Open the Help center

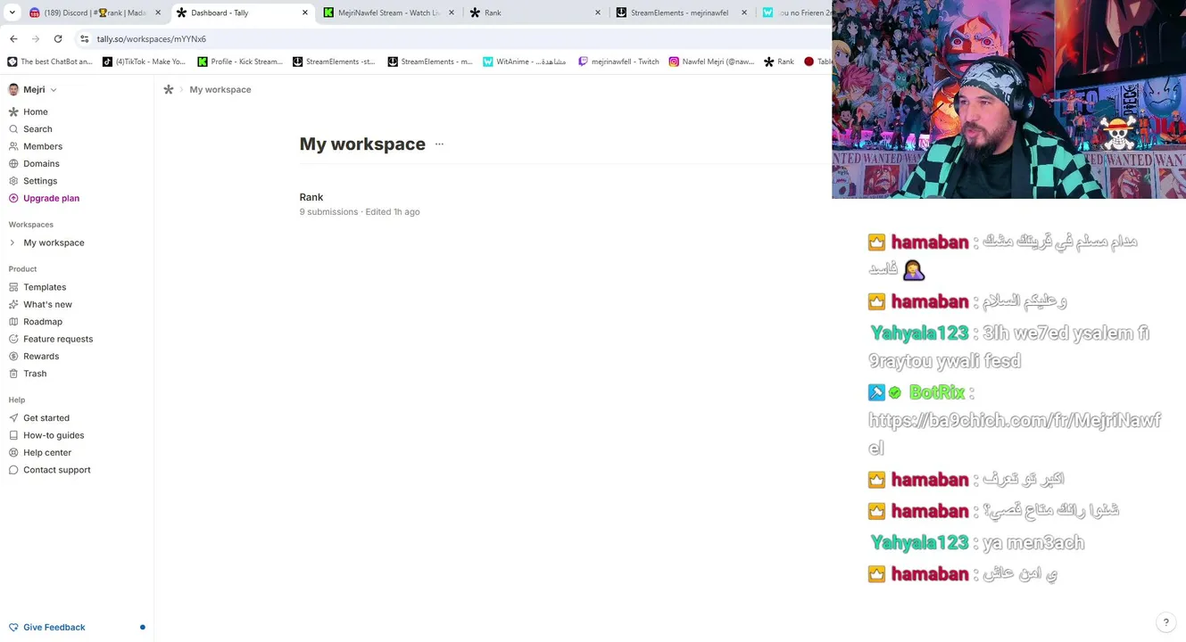coord(47,452)
